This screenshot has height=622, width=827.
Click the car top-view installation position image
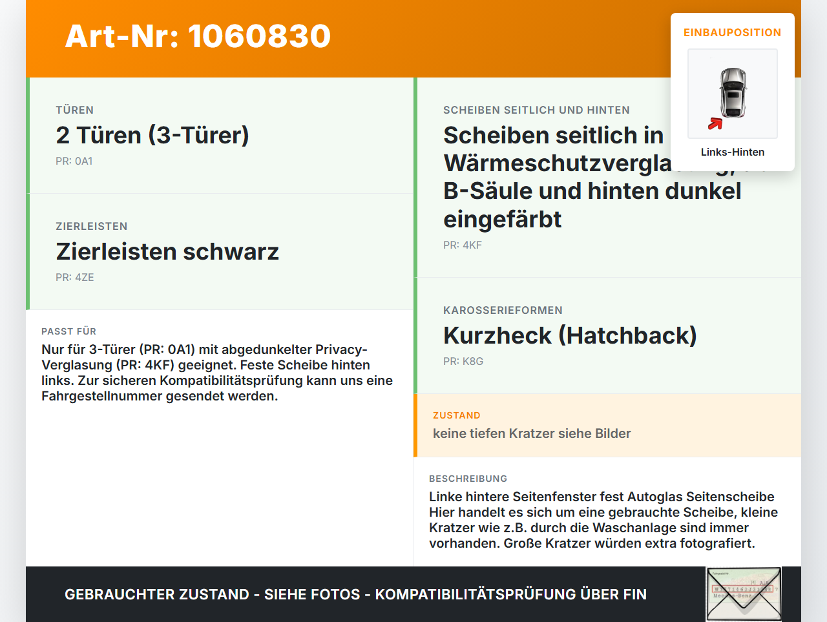pyautogui.click(x=733, y=94)
